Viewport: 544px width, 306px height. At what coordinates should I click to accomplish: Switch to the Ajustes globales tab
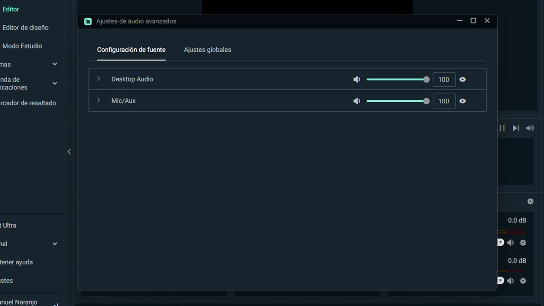(x=207, y=49)
